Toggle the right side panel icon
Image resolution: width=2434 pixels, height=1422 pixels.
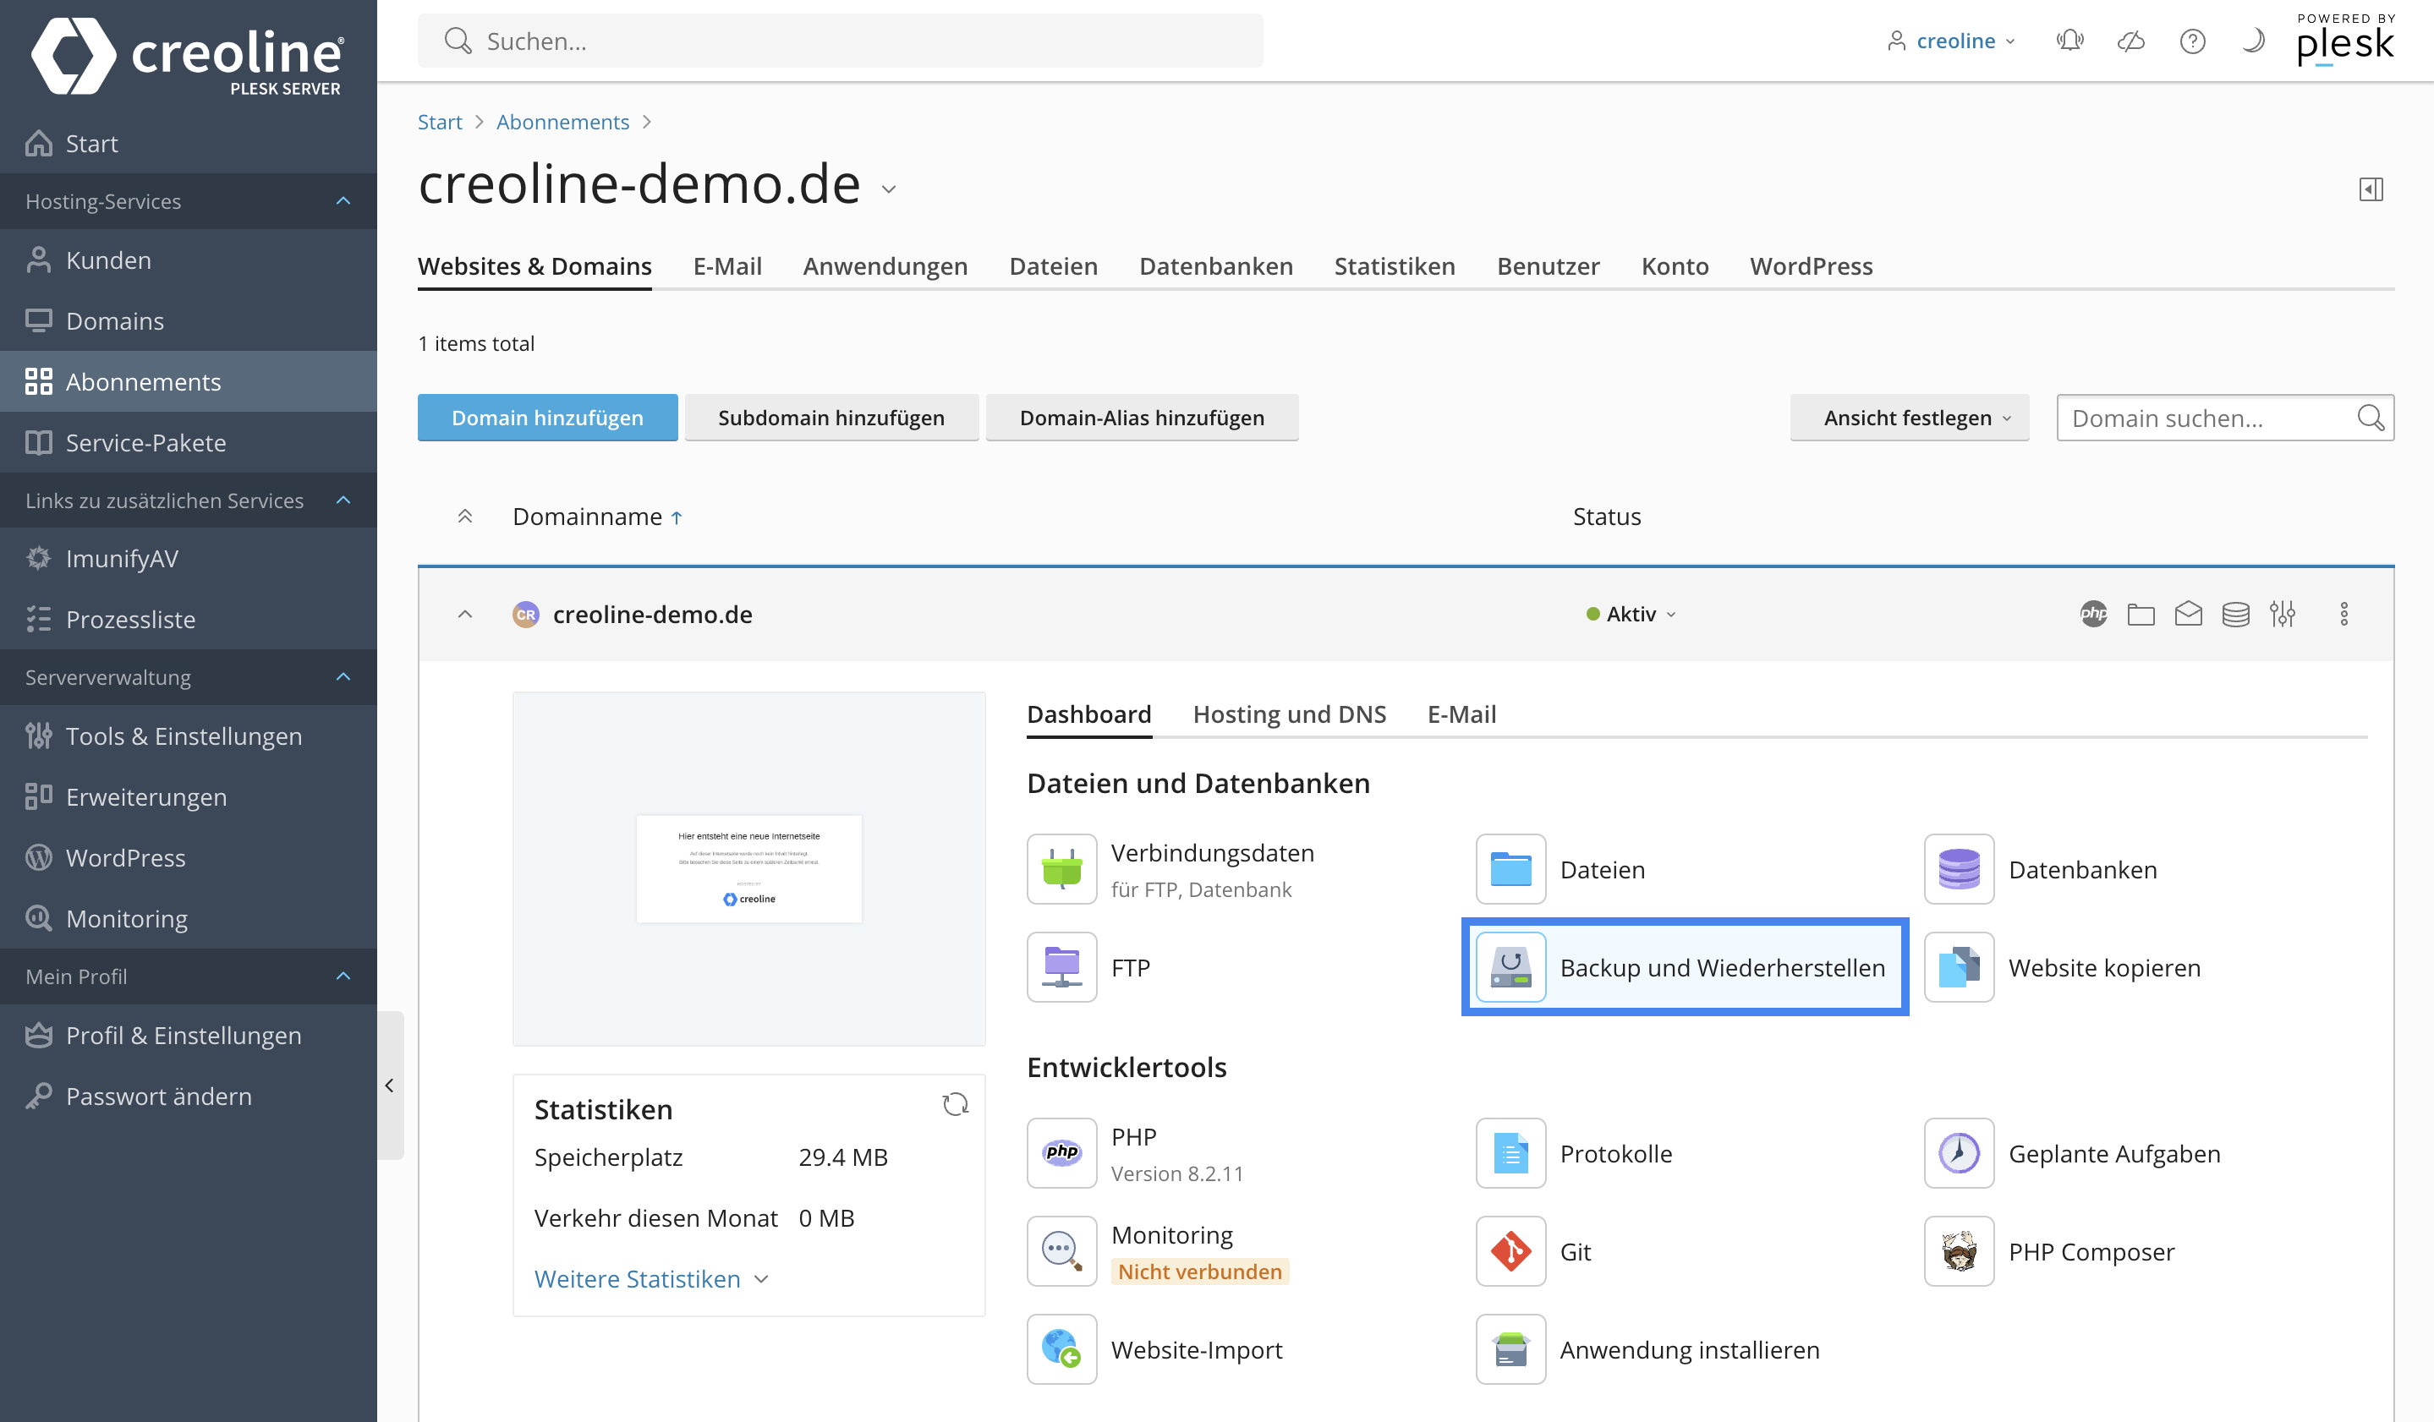pyautogui.click(x=2371, y=189)
